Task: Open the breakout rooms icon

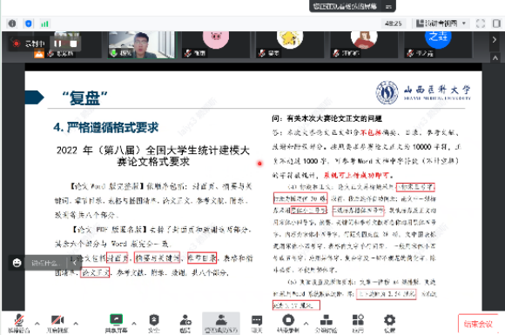Action: pyautogui.click(x=326, y=323)
